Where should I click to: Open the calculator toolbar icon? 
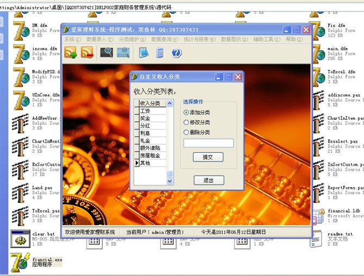160,53
